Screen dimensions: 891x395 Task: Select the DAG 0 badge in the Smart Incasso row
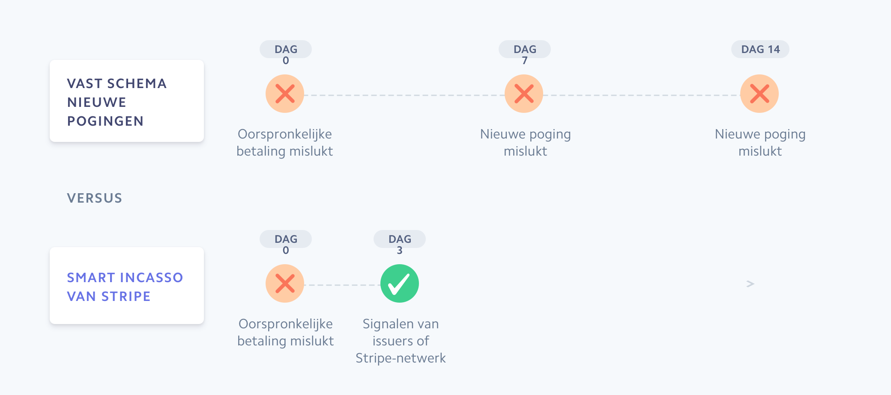tap(286, 239)
